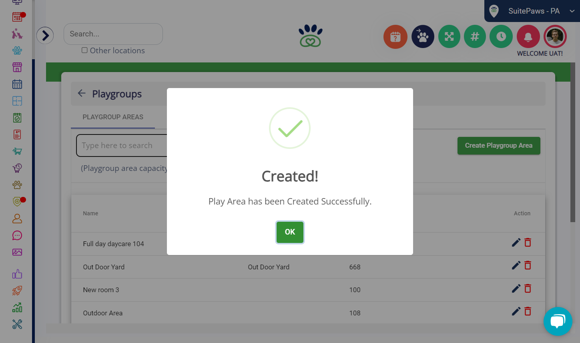
Task: Open the chat support bubble
Action: [x=558, y=321]
